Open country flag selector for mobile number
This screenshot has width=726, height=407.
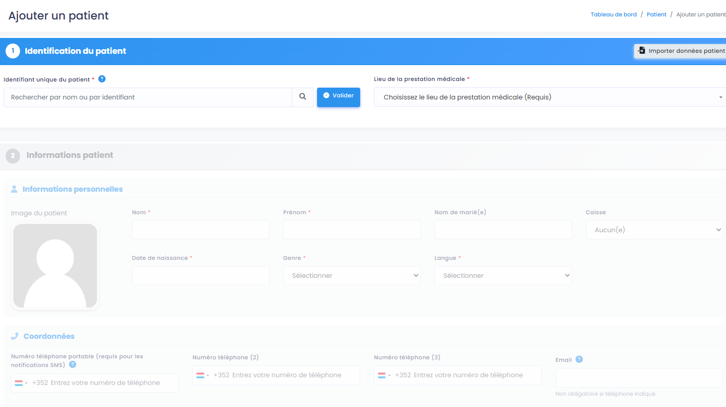tap(21, 383)
